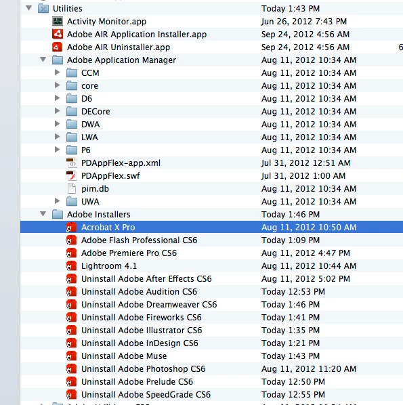The image size is (403, 405).
Task: Click the Utilities folder icon
Action: coord(43,9)
